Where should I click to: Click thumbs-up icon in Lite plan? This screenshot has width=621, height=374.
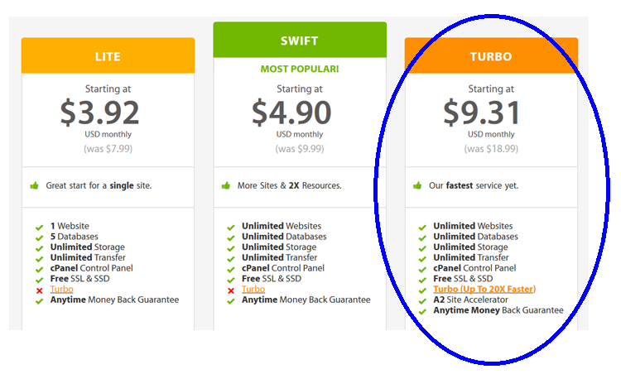click(35, 185)
